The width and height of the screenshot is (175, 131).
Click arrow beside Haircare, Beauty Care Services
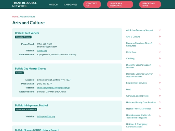tap(160, 102)
